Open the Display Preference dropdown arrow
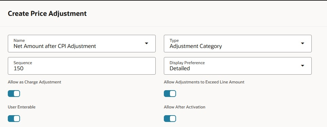Image resolution: width=327 pixels, height=127 pixels. click(x=303, y=66)
